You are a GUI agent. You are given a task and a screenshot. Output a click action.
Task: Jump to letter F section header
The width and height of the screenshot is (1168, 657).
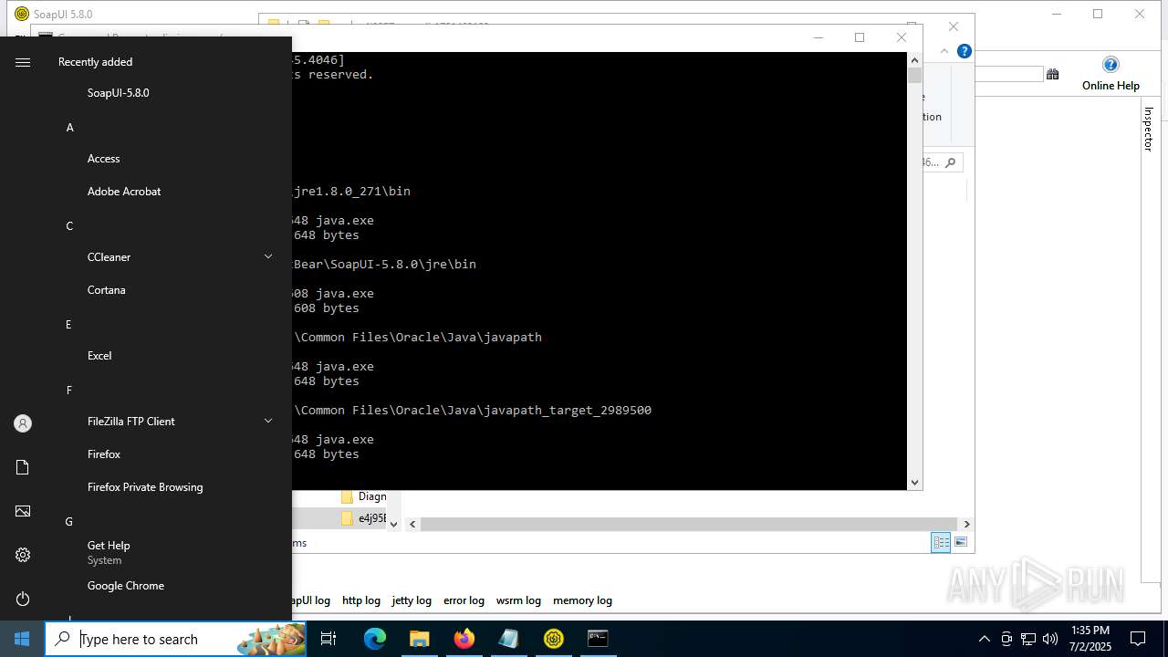click(x=68, y=391)
